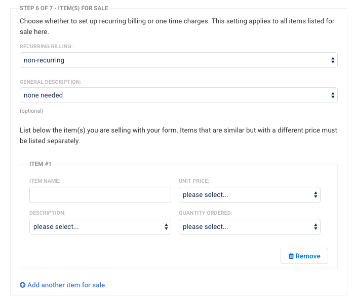354x299 pixels.
Task: Click the Unit Price dropdown arrows icon
Action: [316, 195]
